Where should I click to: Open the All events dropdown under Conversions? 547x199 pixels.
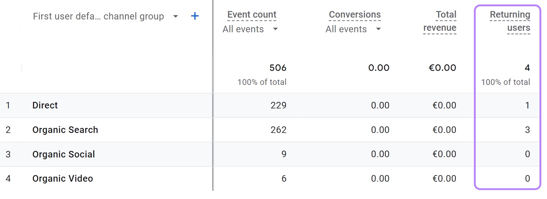pyautogui.click(x=379, y=29)
